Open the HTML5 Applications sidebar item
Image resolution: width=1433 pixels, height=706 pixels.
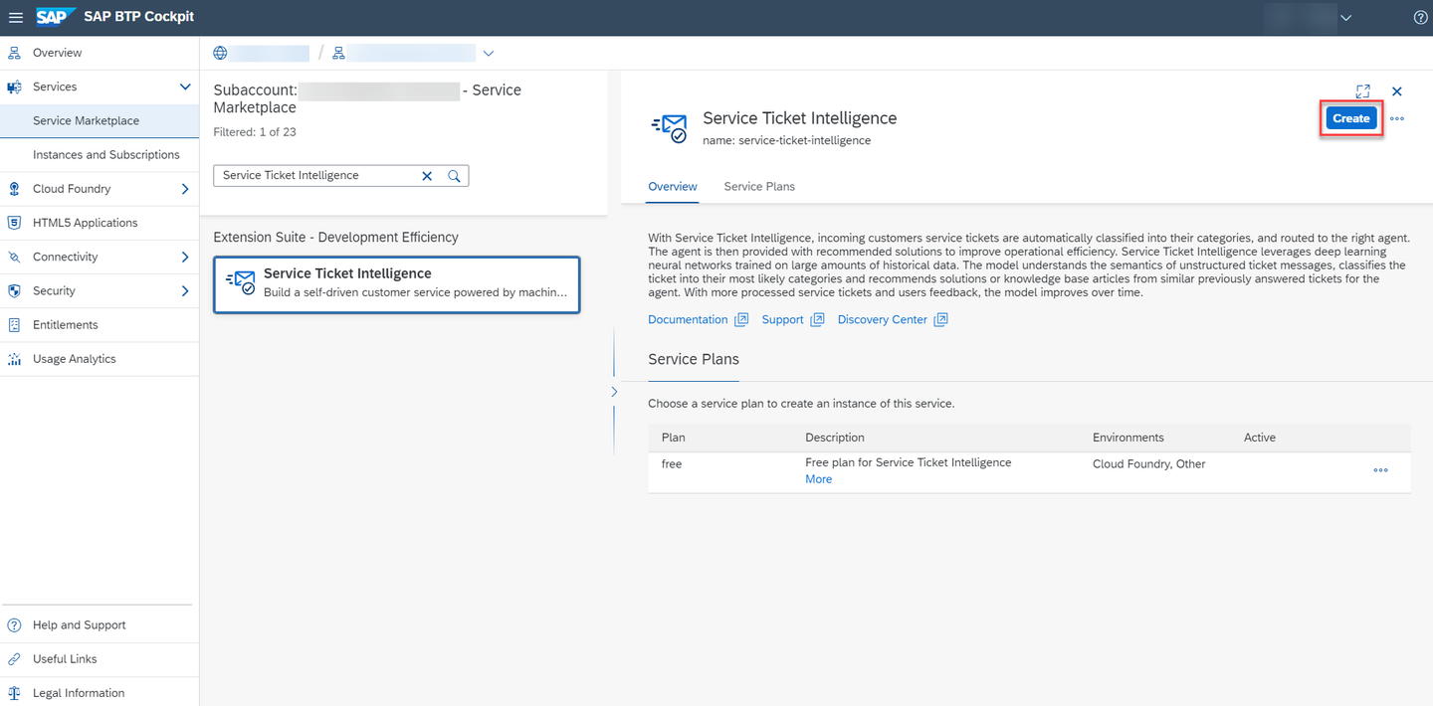point(100,223)
